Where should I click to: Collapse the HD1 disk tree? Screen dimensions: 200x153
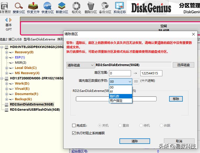(2, 78)
